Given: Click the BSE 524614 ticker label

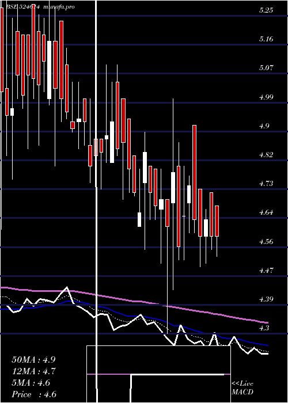Looking at the screenshot, I should [22, 7].
